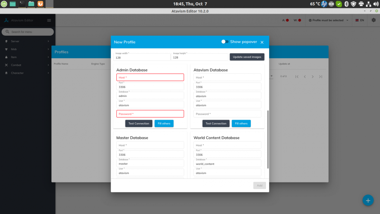Expand the Server menu in sidebar

[27, 41]
